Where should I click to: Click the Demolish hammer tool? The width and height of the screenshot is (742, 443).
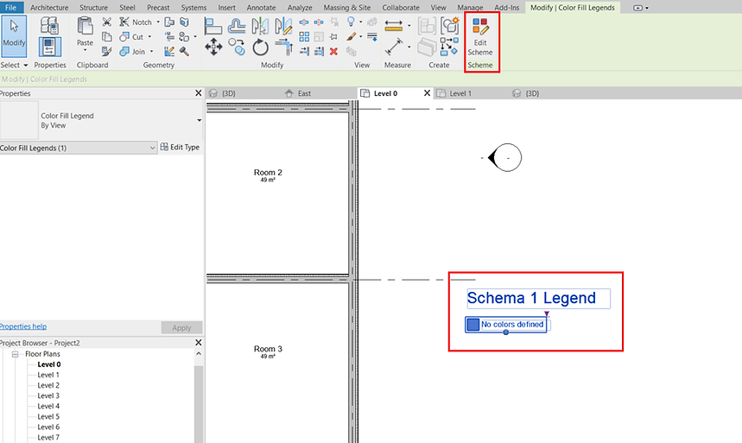184,51
